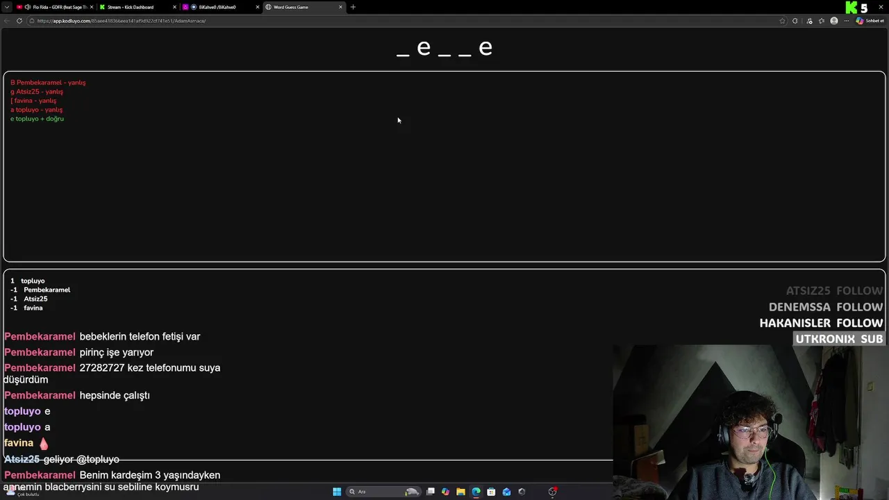Image resolution: width=889 pixels, height=500 pixels.
Task: Click guess log "e topluyo + doğru"
Action: (37, 119)
